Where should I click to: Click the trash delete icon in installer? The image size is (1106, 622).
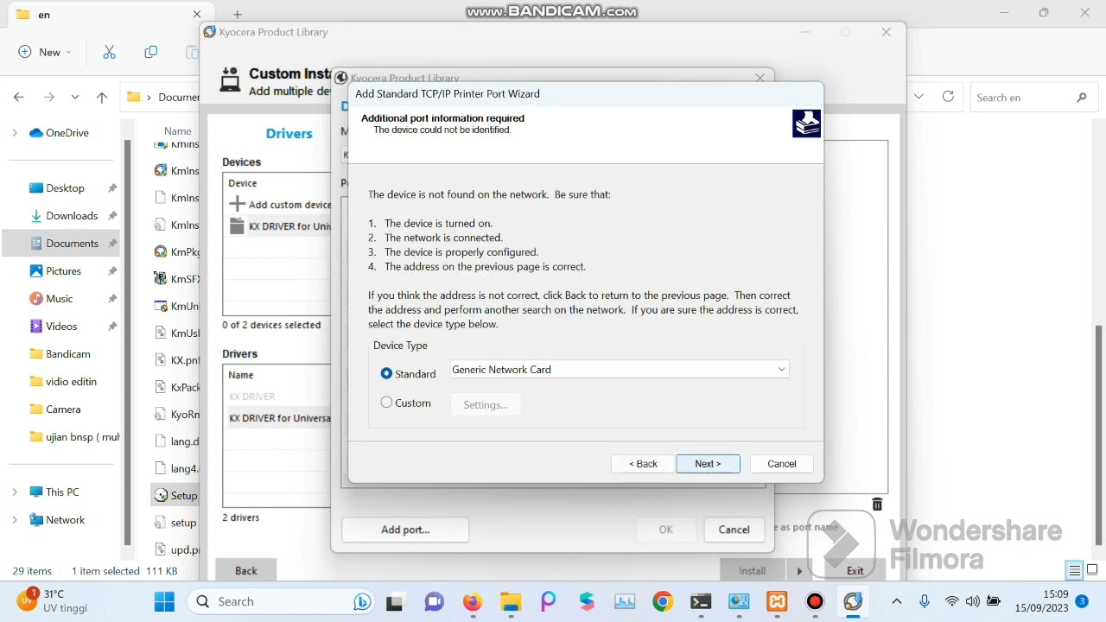(877, 505)
